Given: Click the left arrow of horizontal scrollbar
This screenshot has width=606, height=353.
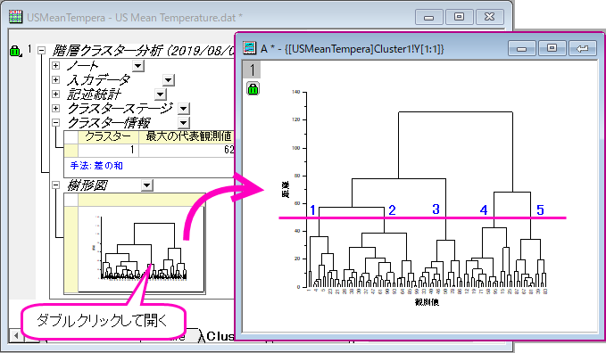Looking at the screenshot, I should click(x=16, y=335).
